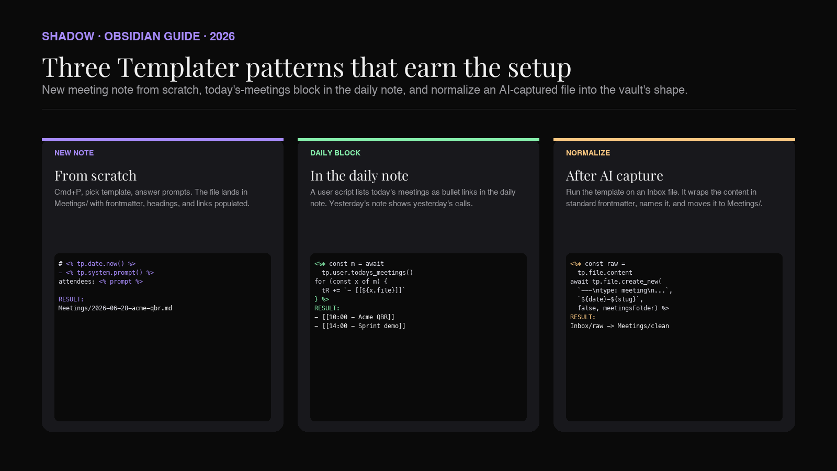Click the 'tR += `- [[${x.file}]]`' line
The image size is (837, 471).
(x=364, y=290)
